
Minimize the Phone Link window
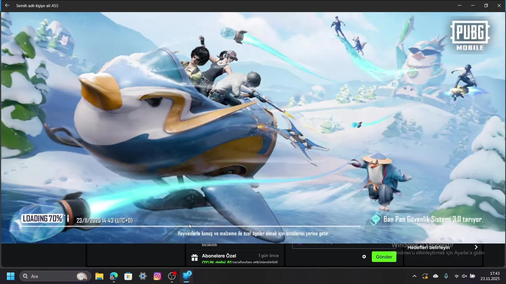pos(473,6)
